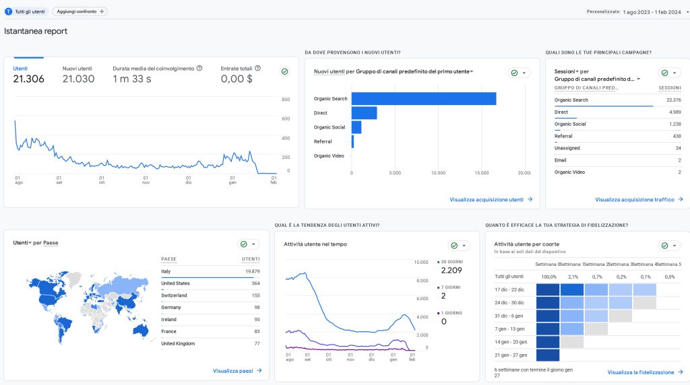This screenshot has height=385, width=690.
Task: Click the 'T' Tutti gli utenti segment icon
Action: coord(9,11)
